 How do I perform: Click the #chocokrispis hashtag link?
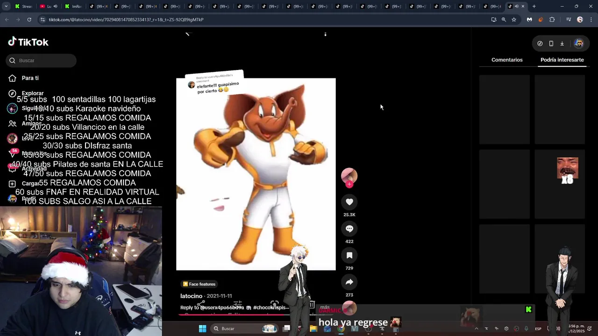point(271,308)
